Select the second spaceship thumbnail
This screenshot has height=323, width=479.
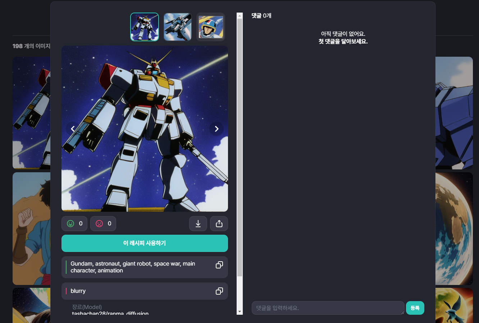[178, 27]
